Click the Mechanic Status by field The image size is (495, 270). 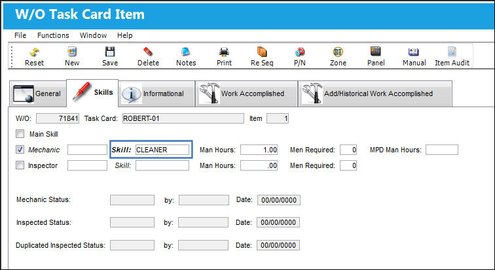coord(204,200)
